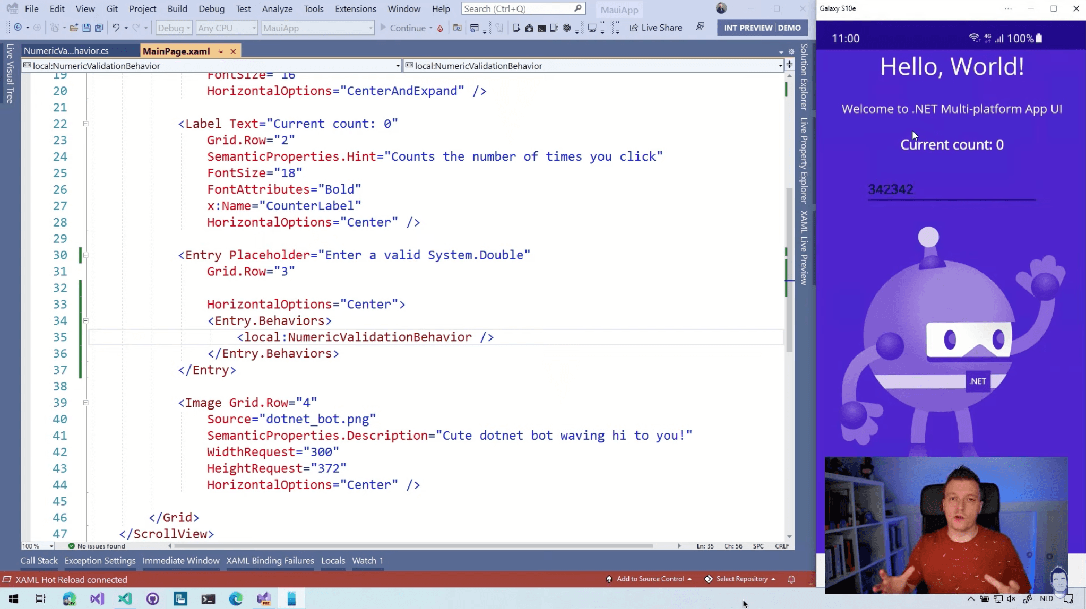
Task: Open Microsoft Edge from the taskbar
Action: [236, 599]
